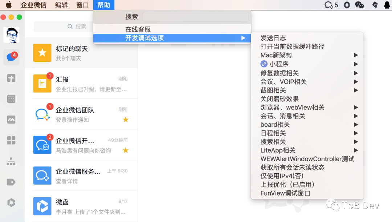The image size is (392, 222).
Task: Select 开发调试选项 menu item
Action: pyautogui.click(x=172, y=38)
